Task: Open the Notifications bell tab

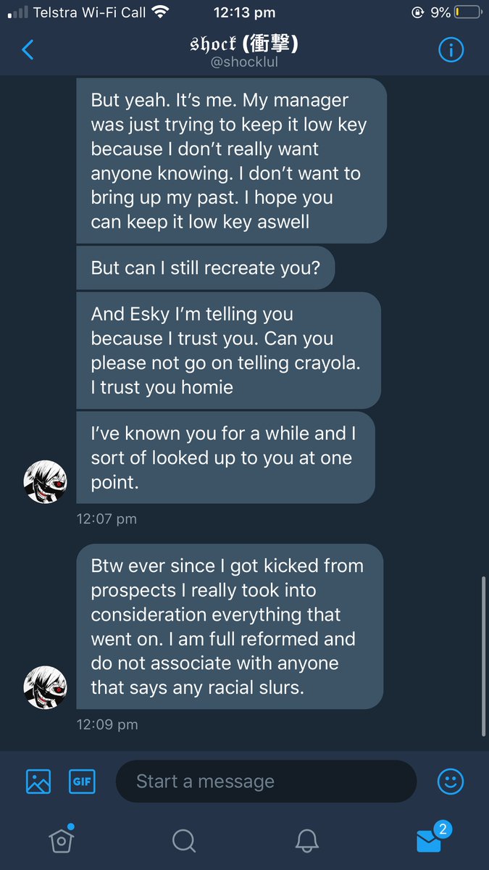Action: (x=307, y=840)
